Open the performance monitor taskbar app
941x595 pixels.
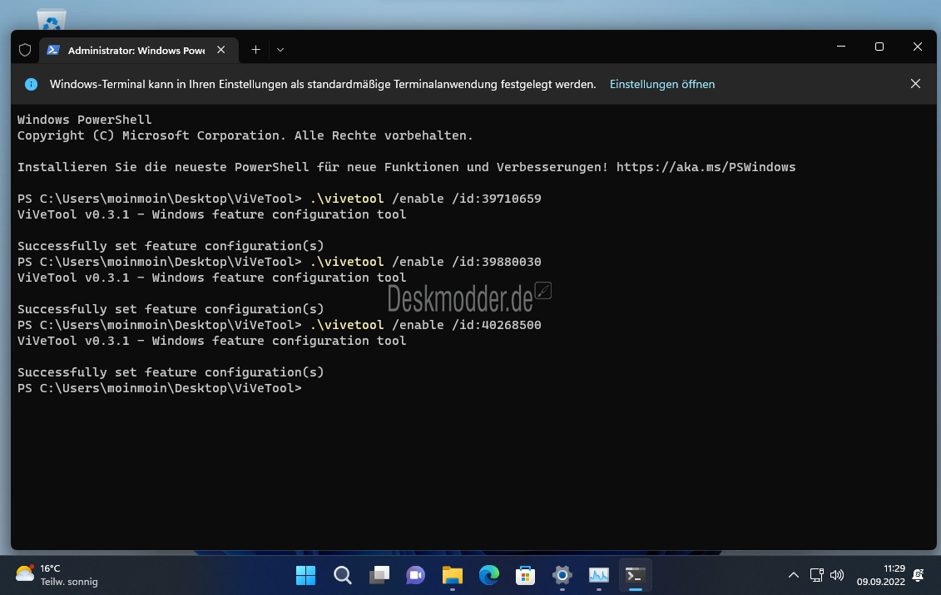pyautogui.click(x=599, y=575)
